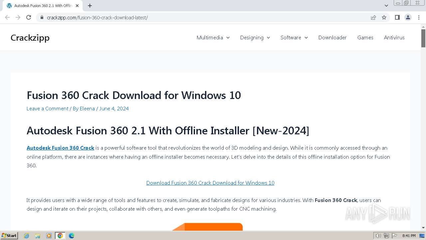Reload the current page
The width and height of the screenshot is (426, 240).
pyautogui.click(x=29, y=17)
